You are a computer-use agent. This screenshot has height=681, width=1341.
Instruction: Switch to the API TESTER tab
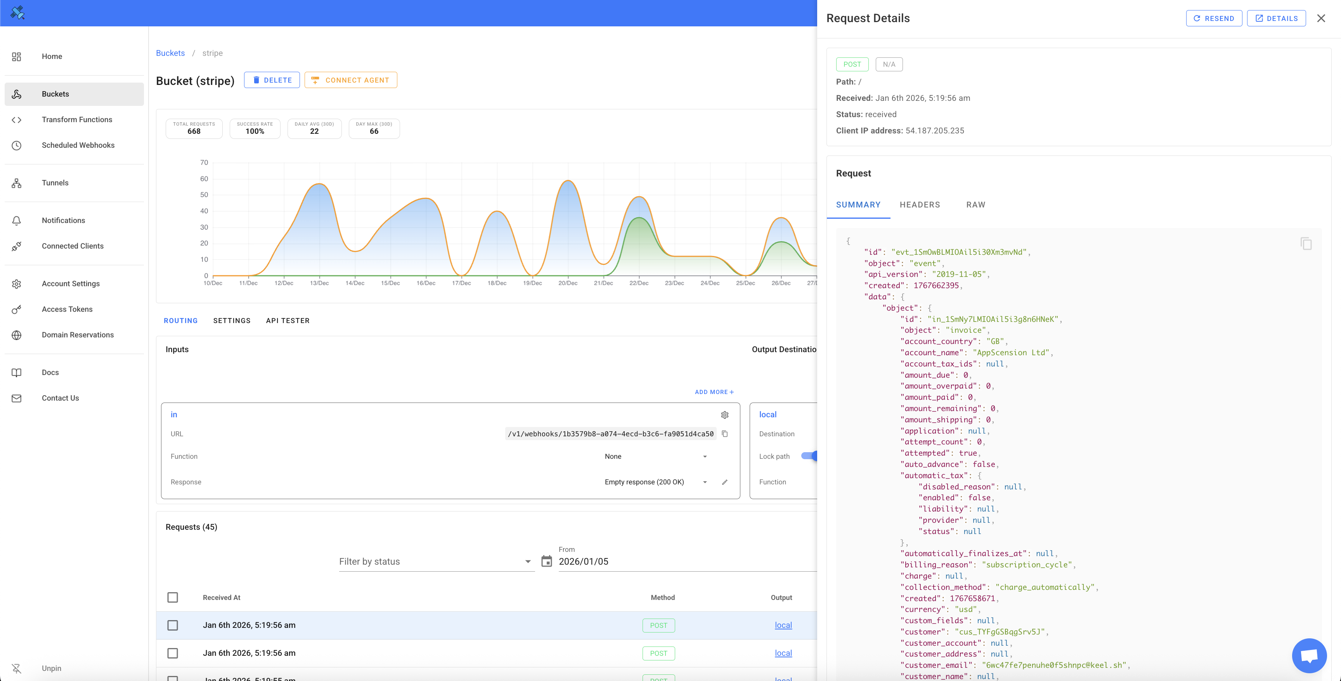pos(288,320)
